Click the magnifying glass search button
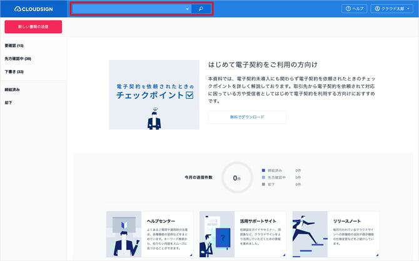Screen dimensions: 419x261 pyautogui.click(x=201, y=9)
